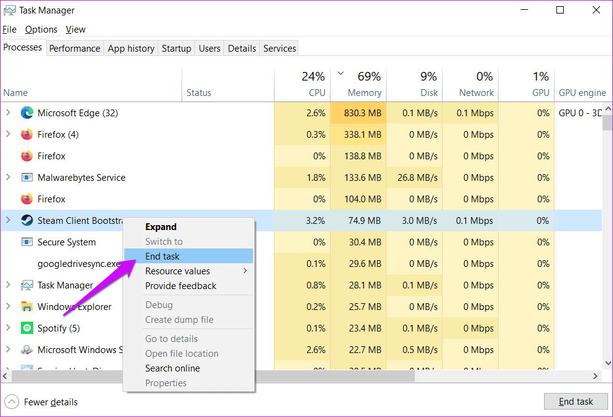Screen dimensions: 613x417
Task: Click the Task Manager process row icon
Action: coord(27,285)
